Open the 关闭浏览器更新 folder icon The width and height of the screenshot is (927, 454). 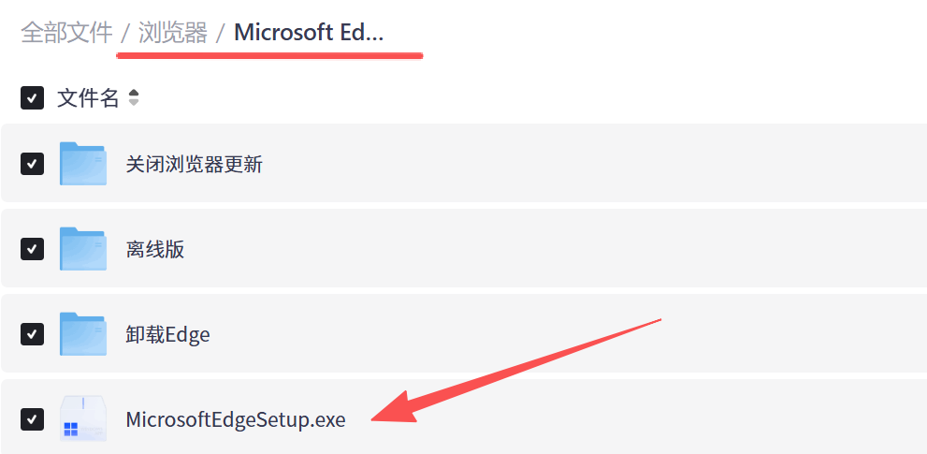(x=82, y=164)
